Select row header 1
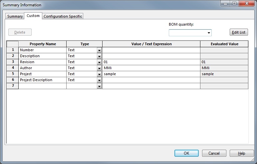Screen dimensions: 257x164 pos(13,50)
